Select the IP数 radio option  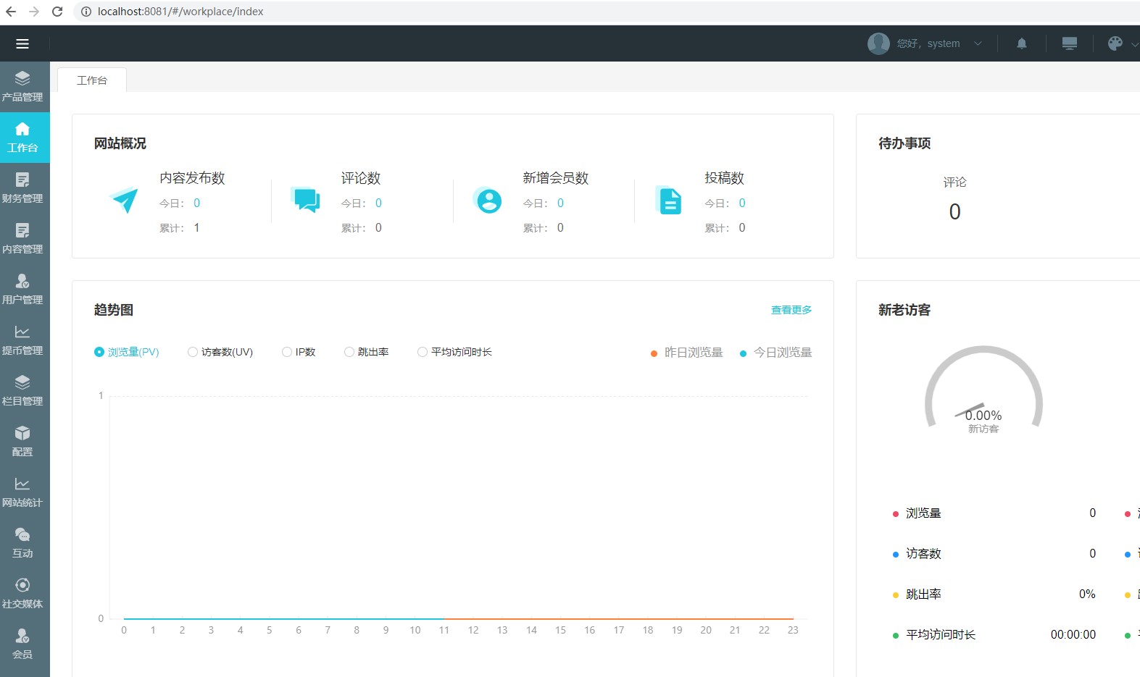coord(287,352)
